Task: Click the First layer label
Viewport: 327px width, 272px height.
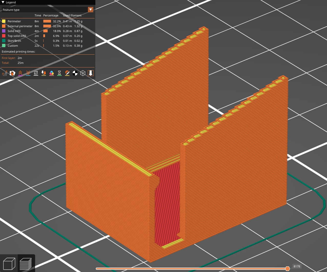Action: tap(9, 58)
